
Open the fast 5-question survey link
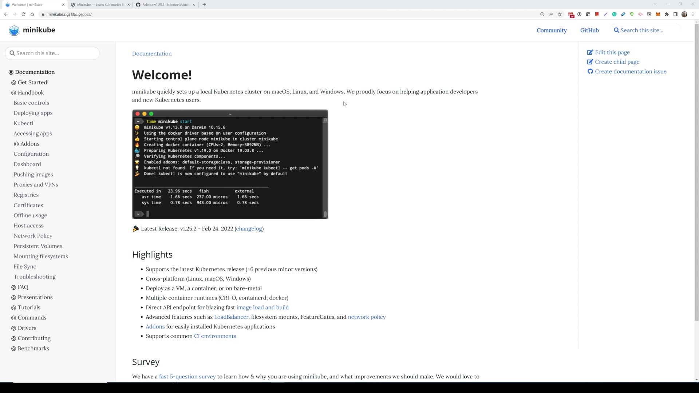(187, 377)
